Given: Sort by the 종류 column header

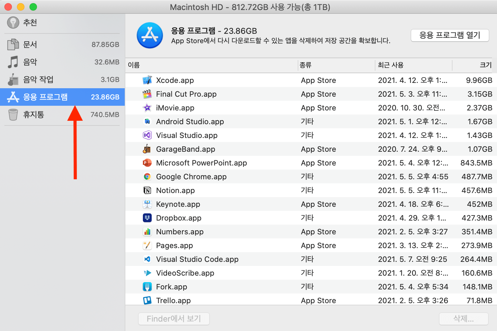Looking at the screenshot, I should [306, 65].
